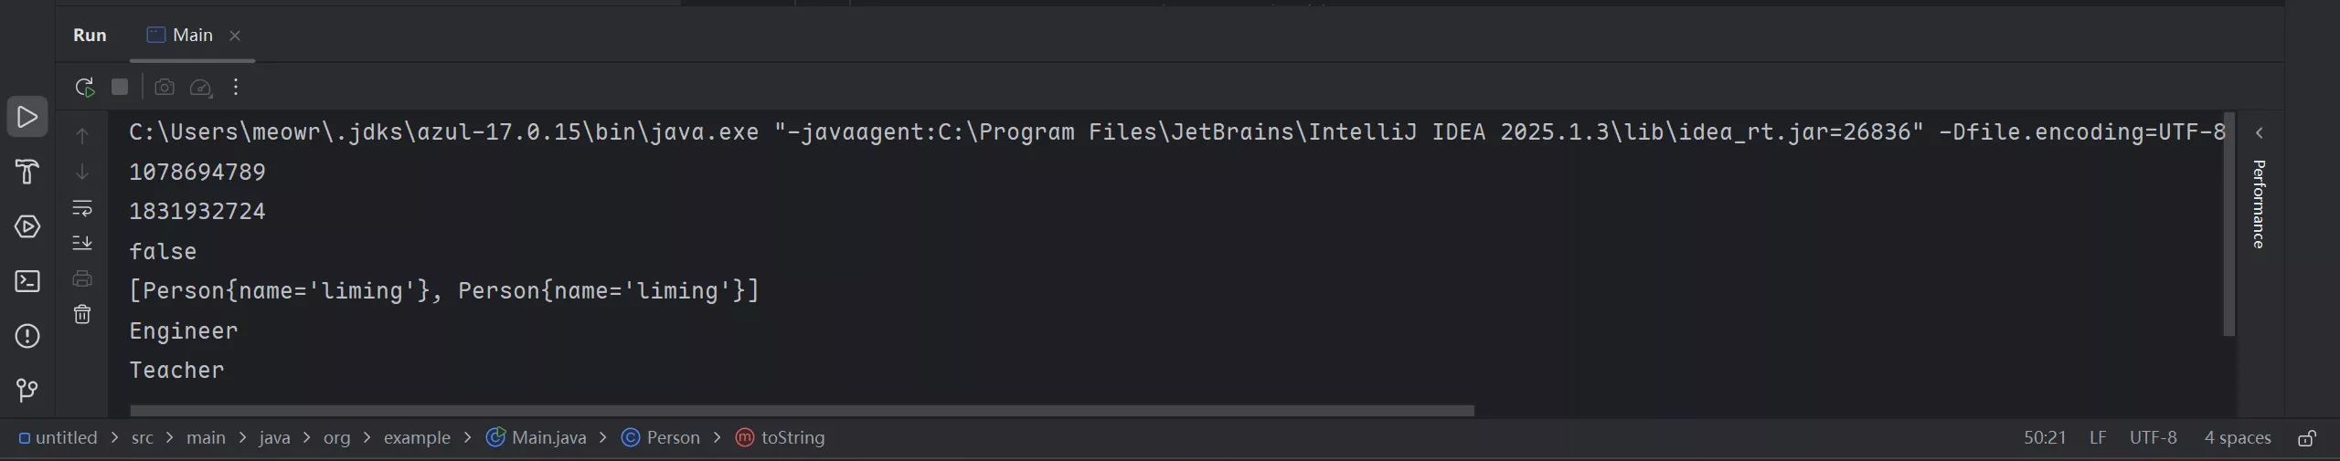
Task: Toggle read-only lock in status bar
Action: pyautogui.click(x=2307, y=438)
